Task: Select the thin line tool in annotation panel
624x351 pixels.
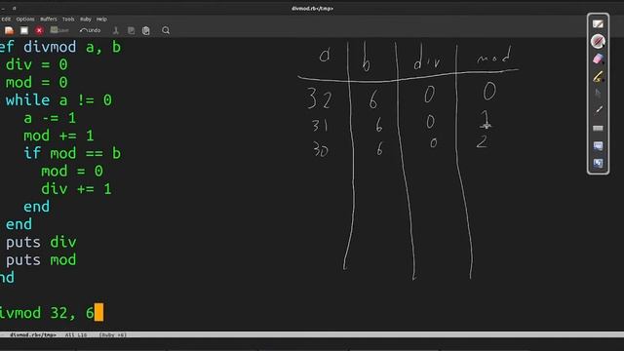Action: click(x=598, y=110)
